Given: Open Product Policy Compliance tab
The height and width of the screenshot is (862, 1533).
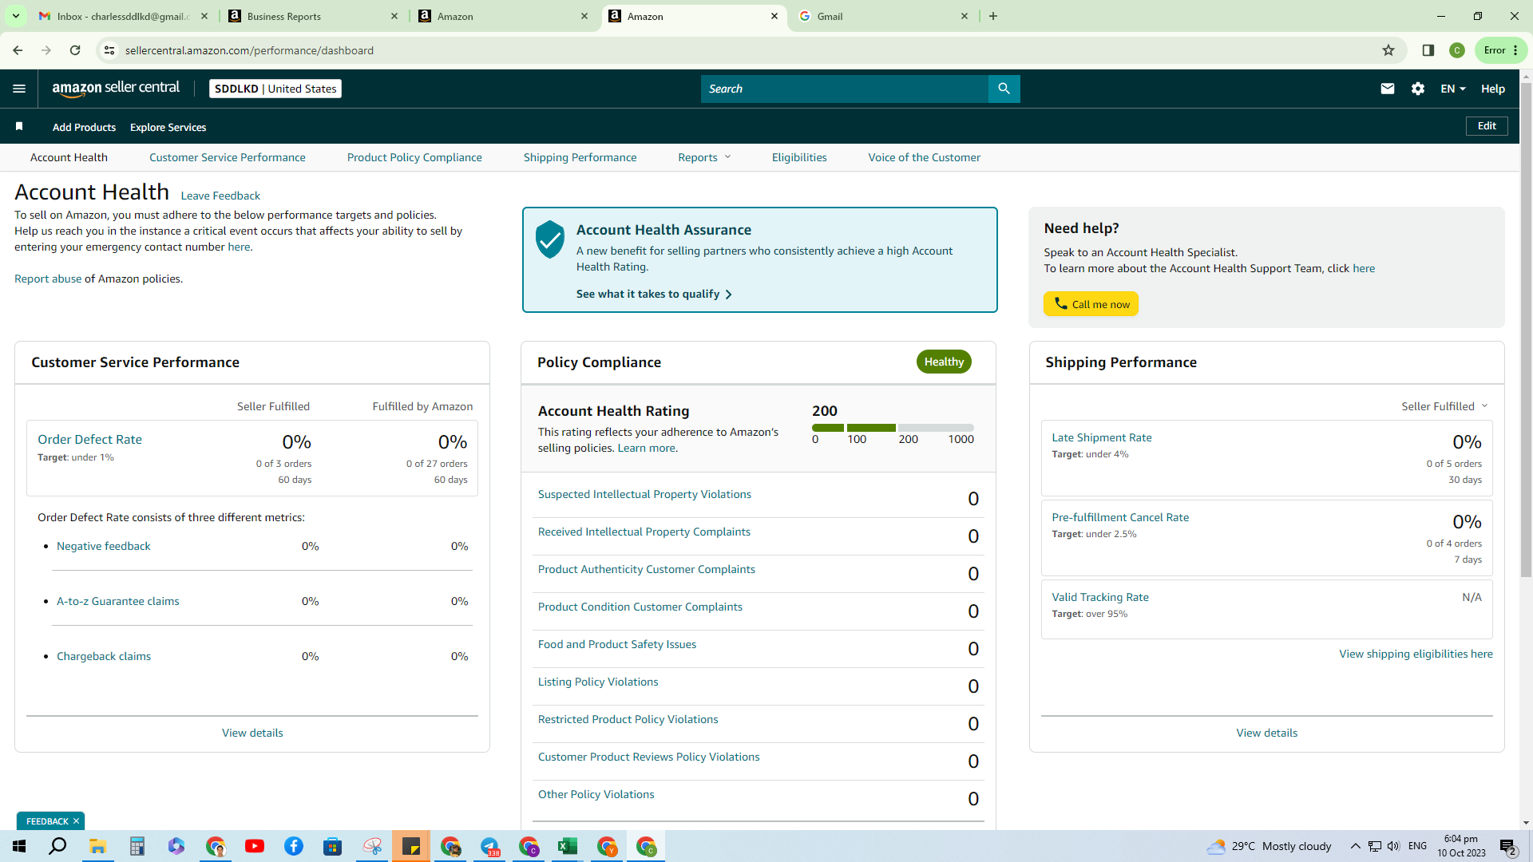Looking at the screenshot, I should point(414,157).
